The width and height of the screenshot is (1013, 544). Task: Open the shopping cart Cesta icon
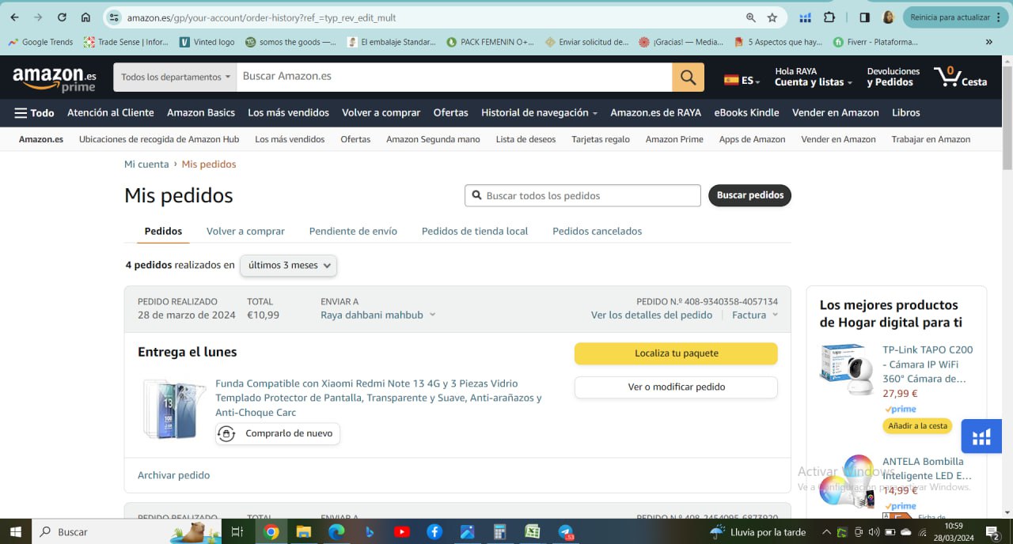pos(960,77)
